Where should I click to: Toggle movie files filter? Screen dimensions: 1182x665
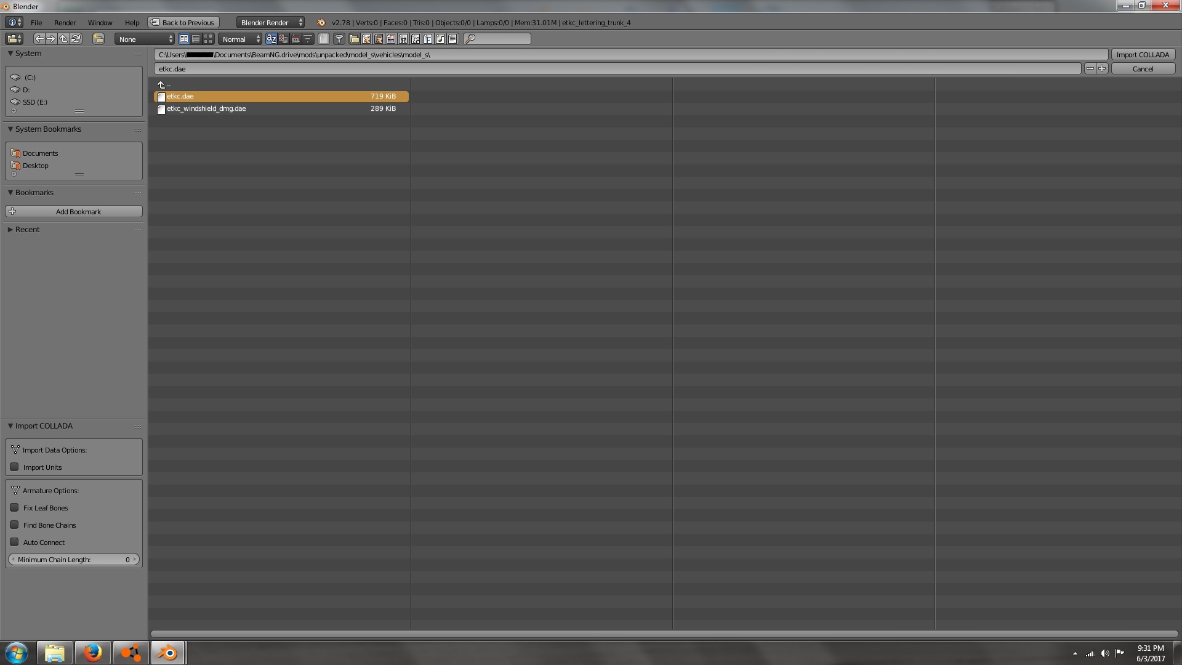coord(403,39)
